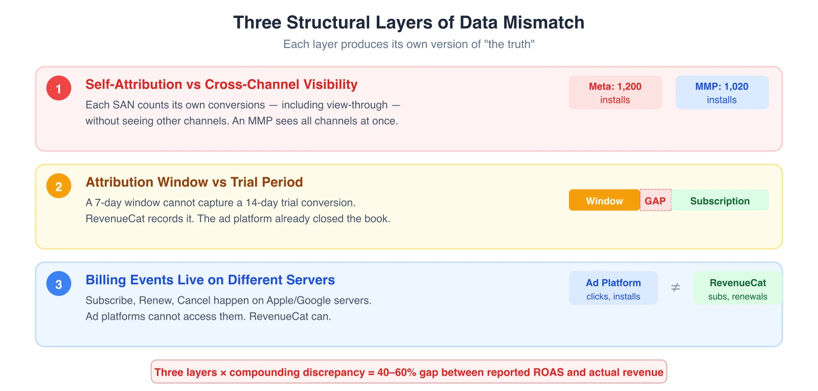Click the dashed red GAP segment
Viewport: 818px width, 391px height.
655,200
